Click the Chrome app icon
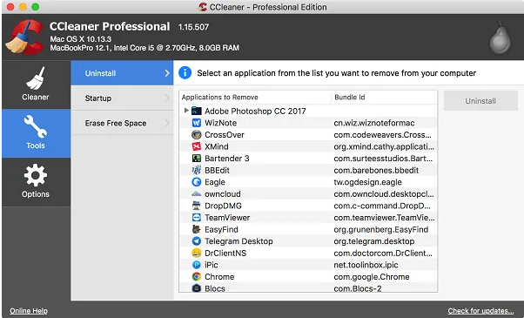Viewport: 524px width, 318px height. (x=197, y=277)
